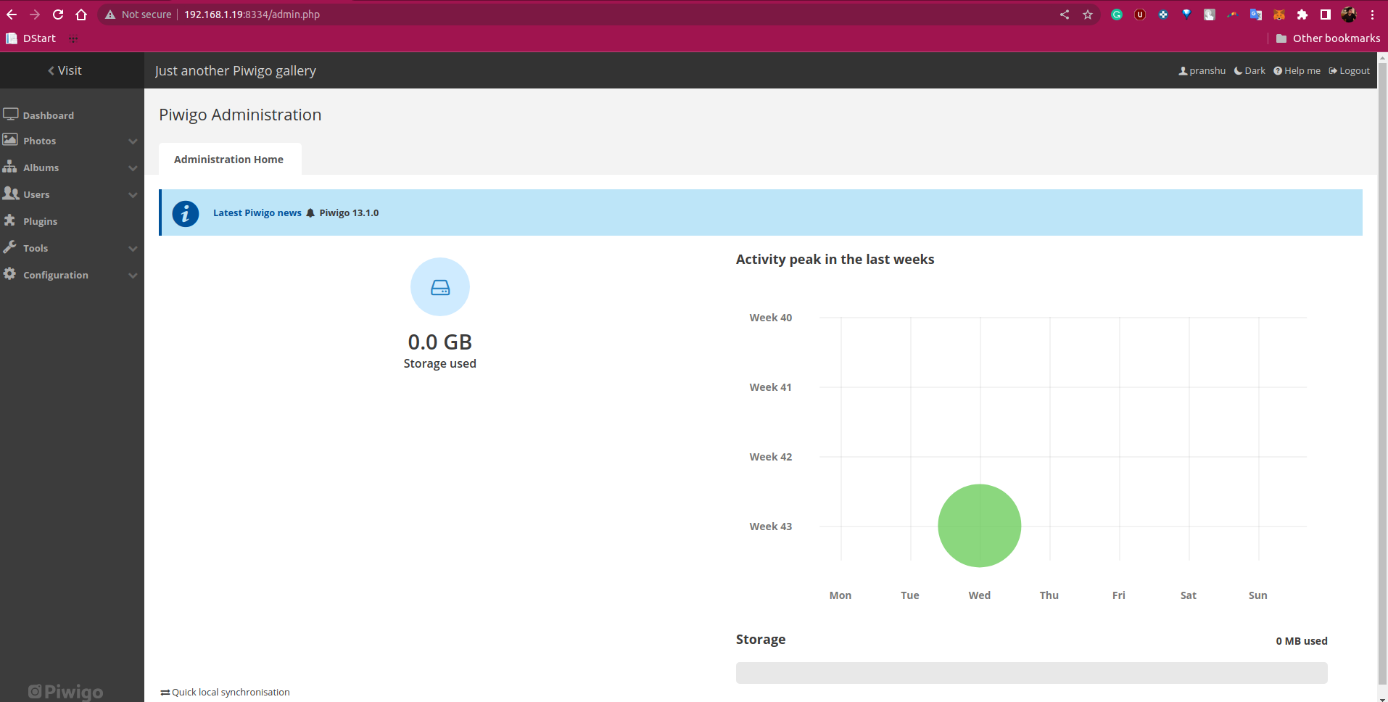The width and height of the screenshot is (1388, 702).
Task: Open the pranshu user profile link
Action: pos(1202,70)
